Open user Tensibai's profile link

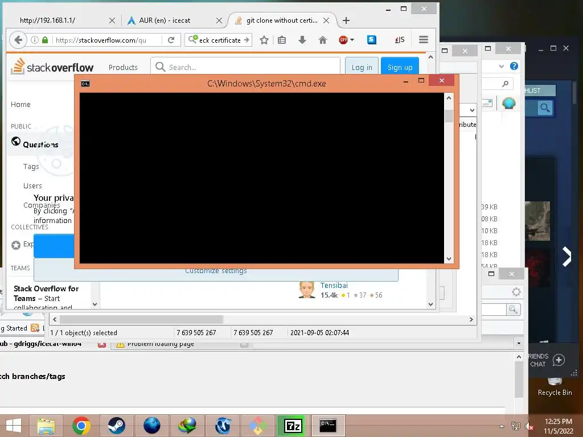pyautogui.click(x=334, y=286)
